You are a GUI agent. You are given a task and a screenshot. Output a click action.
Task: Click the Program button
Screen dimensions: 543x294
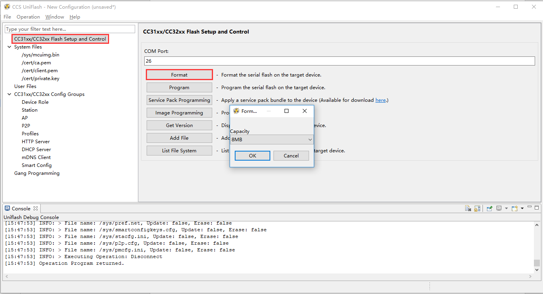click(x=179, y=87)
